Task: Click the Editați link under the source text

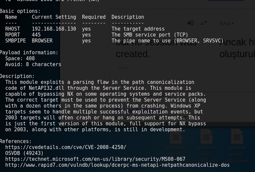Action: tap(123, 68)
